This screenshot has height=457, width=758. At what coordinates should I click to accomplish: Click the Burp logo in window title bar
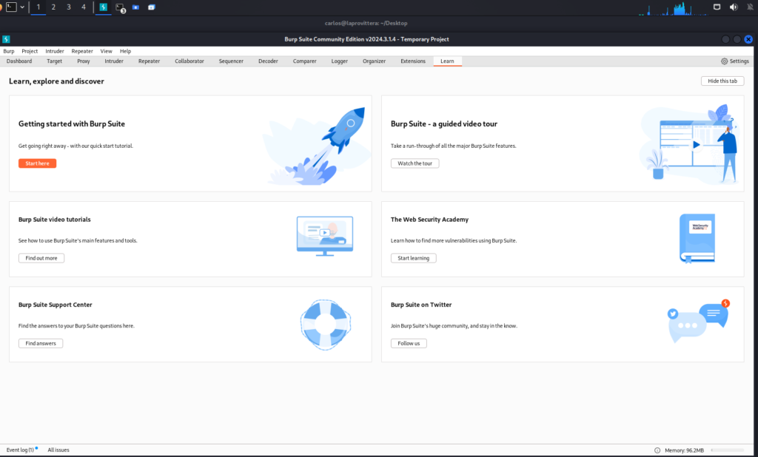pos(6,39)
